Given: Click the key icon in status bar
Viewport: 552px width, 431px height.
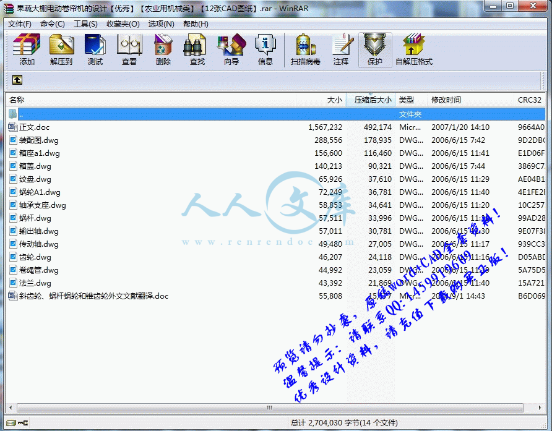Looking at the screenshot, I should [24, 422].
